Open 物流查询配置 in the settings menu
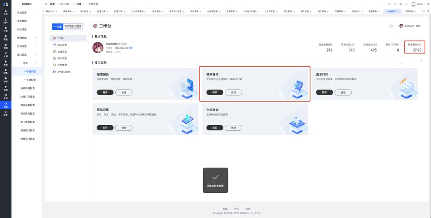Image resolution: width=431 pixels, height=218 pixels. (27, 114)
